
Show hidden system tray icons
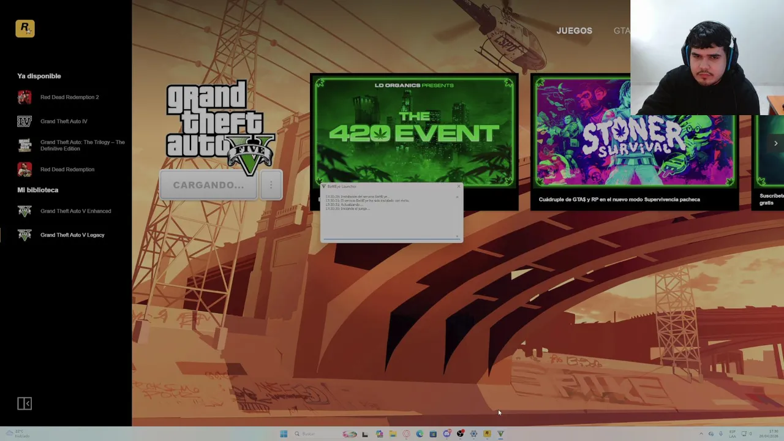coord(701,434)
